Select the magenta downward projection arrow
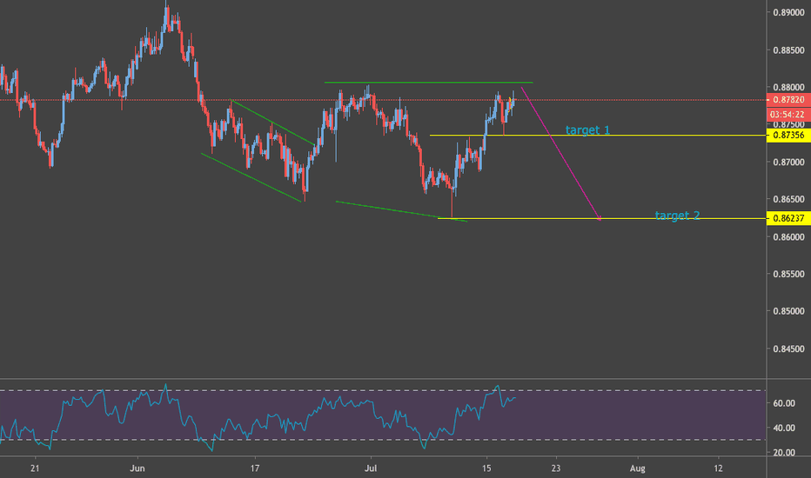The image size is (811, 478). (x=560, y=154)
